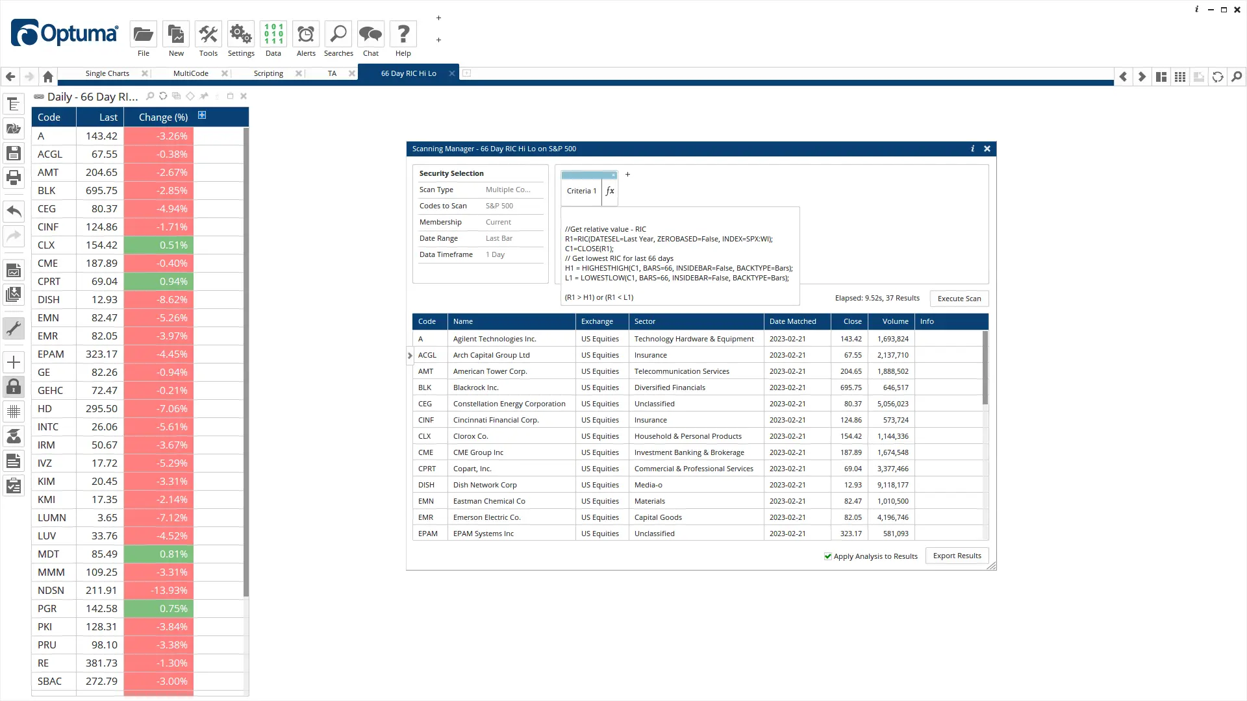Click the page layout icon top right
1247x701 pixels.
click(x=1161, y=77)
